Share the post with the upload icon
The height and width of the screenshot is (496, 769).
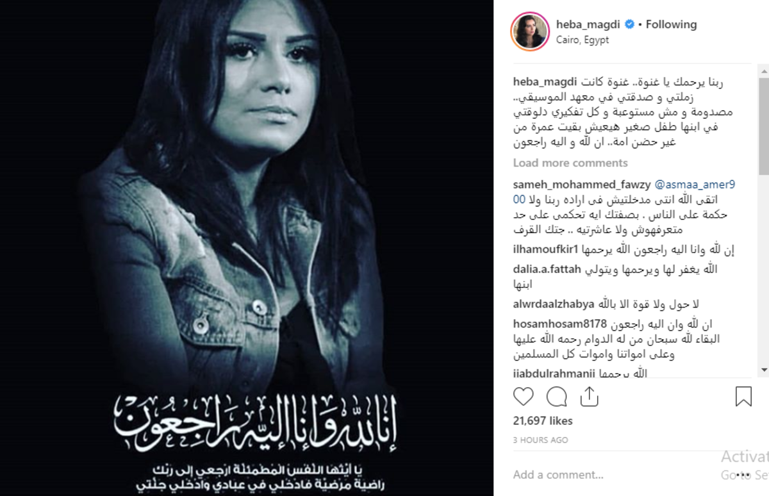tap(589, 397)
